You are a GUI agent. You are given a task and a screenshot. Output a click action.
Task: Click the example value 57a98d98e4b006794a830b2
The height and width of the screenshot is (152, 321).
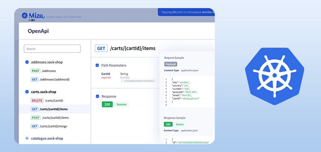pyautogui.click(x=139, y=81)
